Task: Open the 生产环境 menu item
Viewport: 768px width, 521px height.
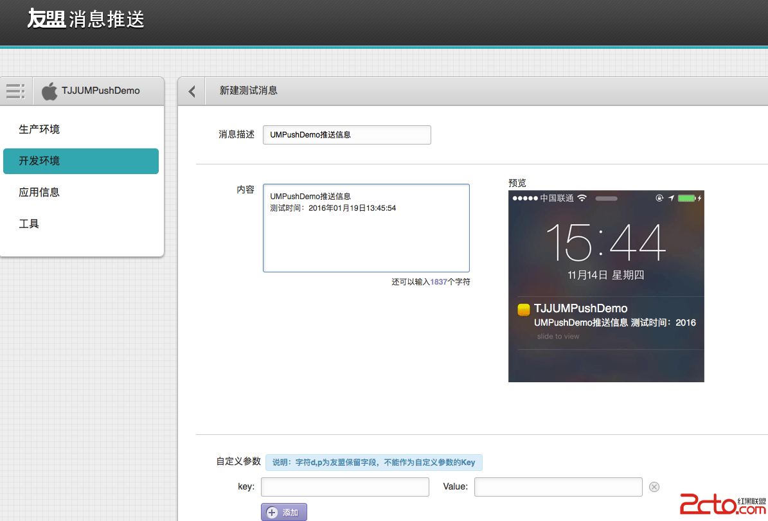Action: [x=39, y=129]
